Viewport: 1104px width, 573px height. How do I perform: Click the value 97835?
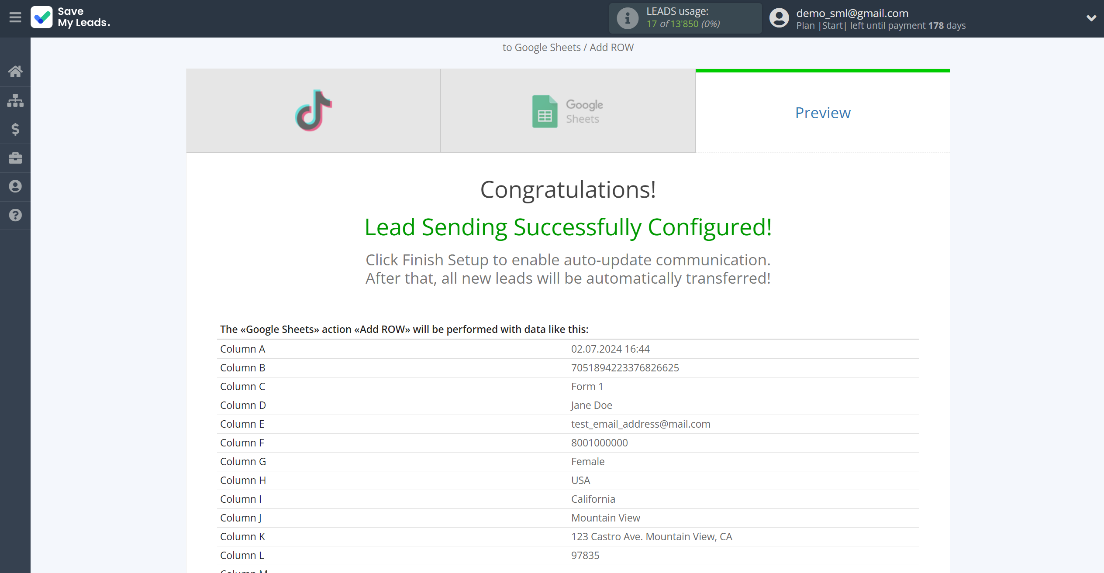(585, 555)
